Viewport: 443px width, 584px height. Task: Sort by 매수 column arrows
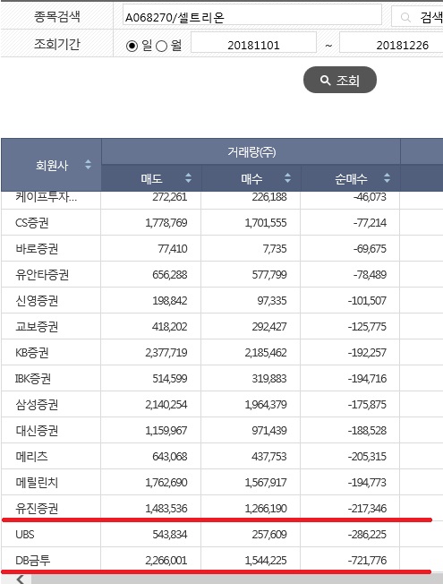(287, 178)
